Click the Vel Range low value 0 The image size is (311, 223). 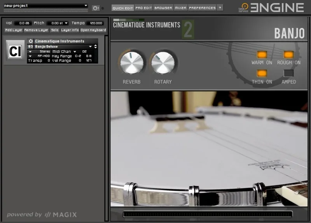pyautogui.click(x=80, y=61)
